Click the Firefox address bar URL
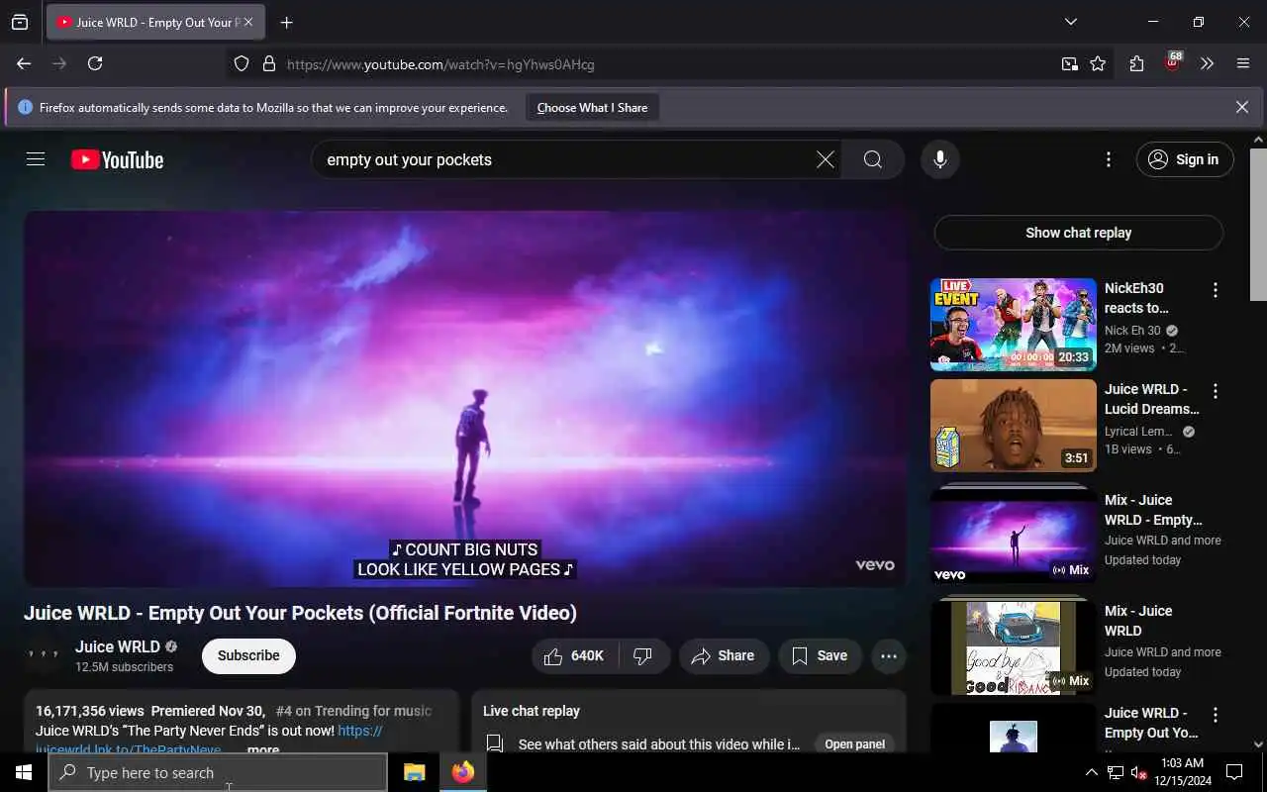 coord(440,64)
